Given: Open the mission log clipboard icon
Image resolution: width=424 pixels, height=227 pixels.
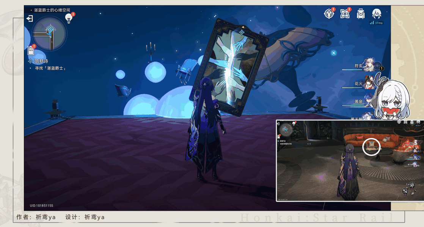Looking at the screenshot, I should click(31, 50).
